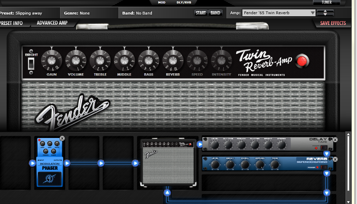
Task: Click the Reverb rack Decay knob
Action: pos(230,165)
